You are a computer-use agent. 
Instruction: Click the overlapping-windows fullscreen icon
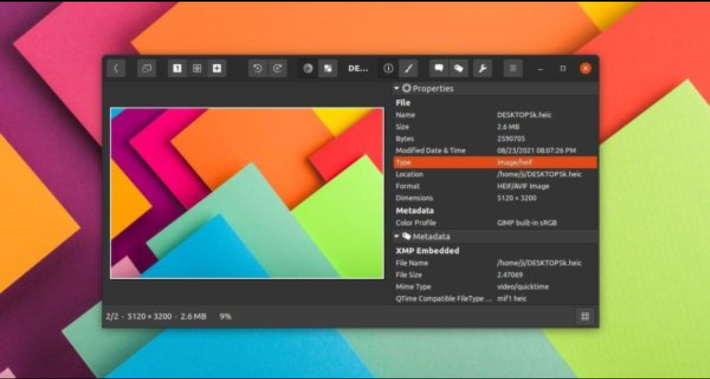click(147, 68)
